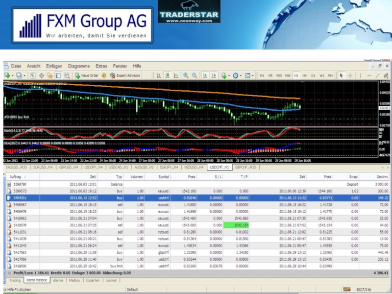The width and height of the screenshot is (392, 294).
Task: Select the D1 timeframe
Action: pos(313,75)
